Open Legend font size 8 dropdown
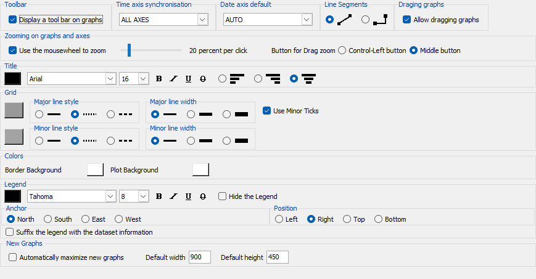536x279 pixels. (134, 196)
